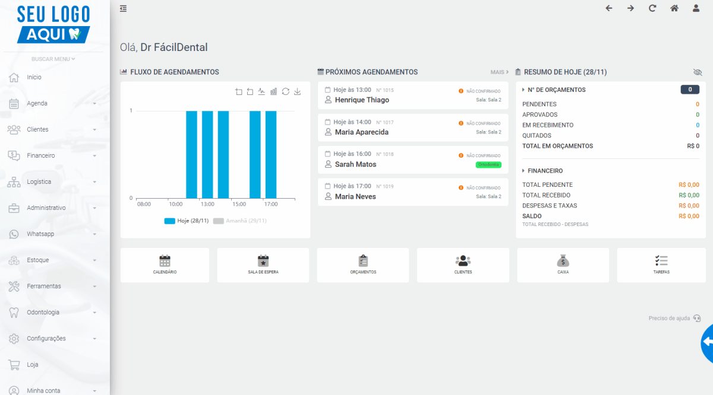Hide today's summary values with eye icon
Screen dimensions: 713x395
[x=698, y=72]
